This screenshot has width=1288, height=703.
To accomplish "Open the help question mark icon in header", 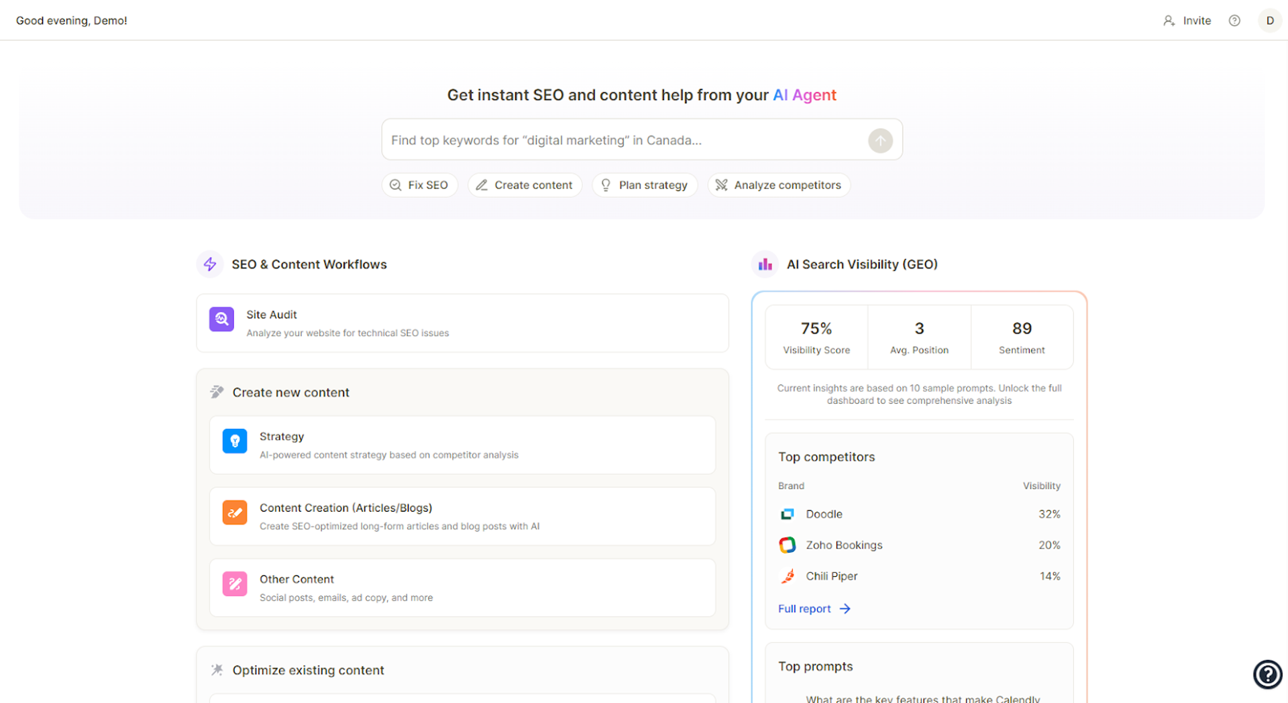I will [x=1234, y=21].
